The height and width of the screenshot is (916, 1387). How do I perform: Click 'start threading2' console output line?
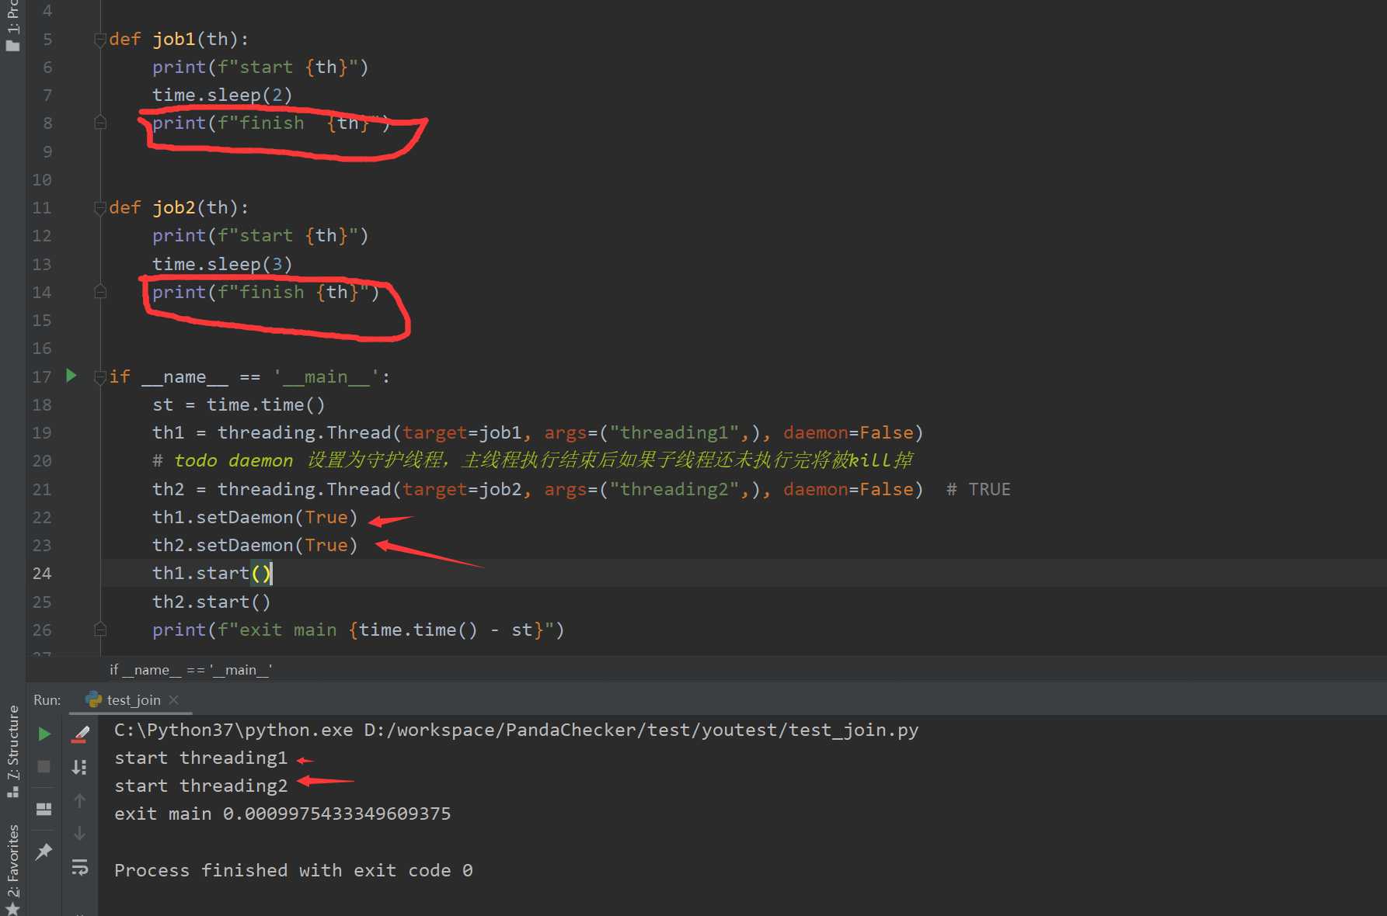[200, 786]
